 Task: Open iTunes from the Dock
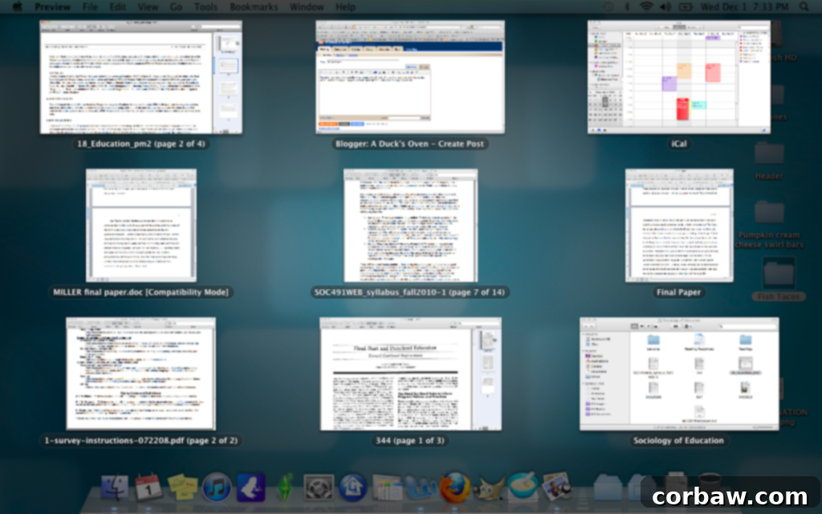pyautogui.click(x=216, y=487)
